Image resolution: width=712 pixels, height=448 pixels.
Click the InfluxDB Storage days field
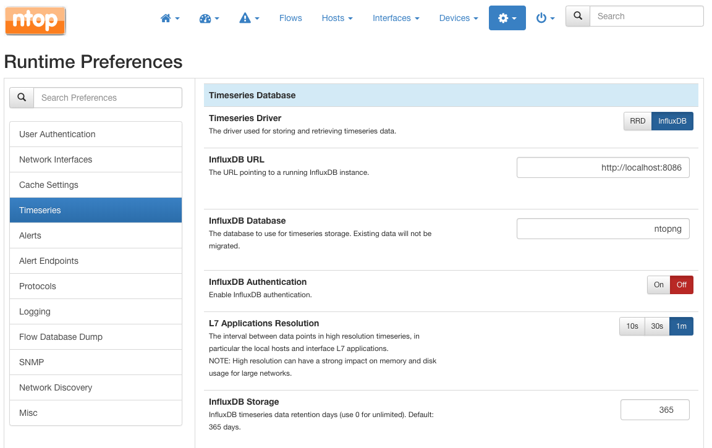point(655,410)
